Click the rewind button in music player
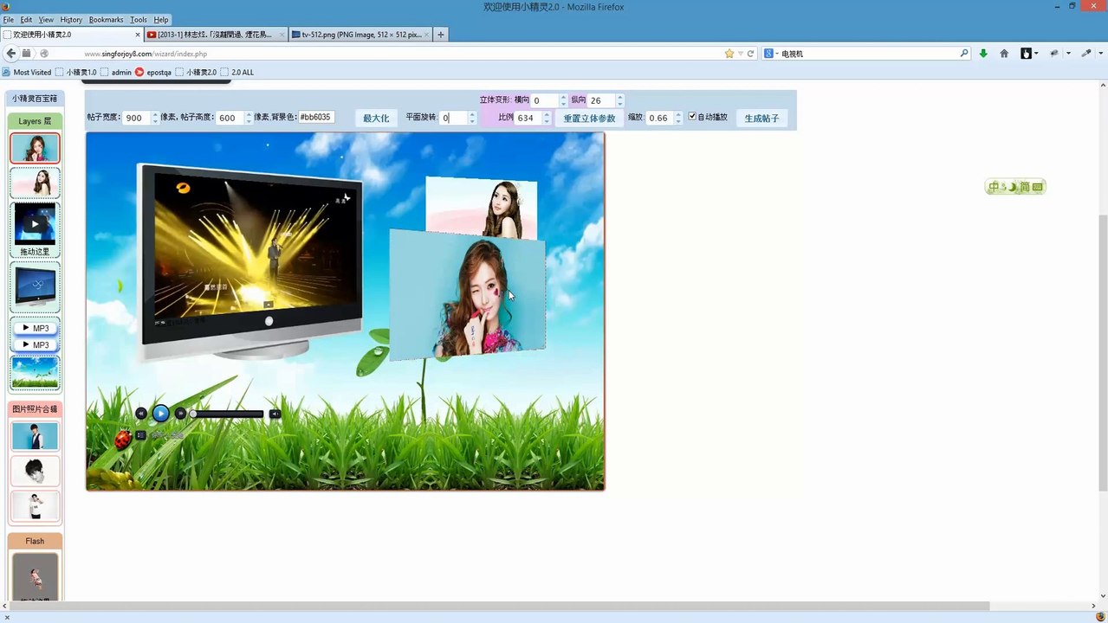The width and height of the screenshot is (1108, 623). [141, 414]
